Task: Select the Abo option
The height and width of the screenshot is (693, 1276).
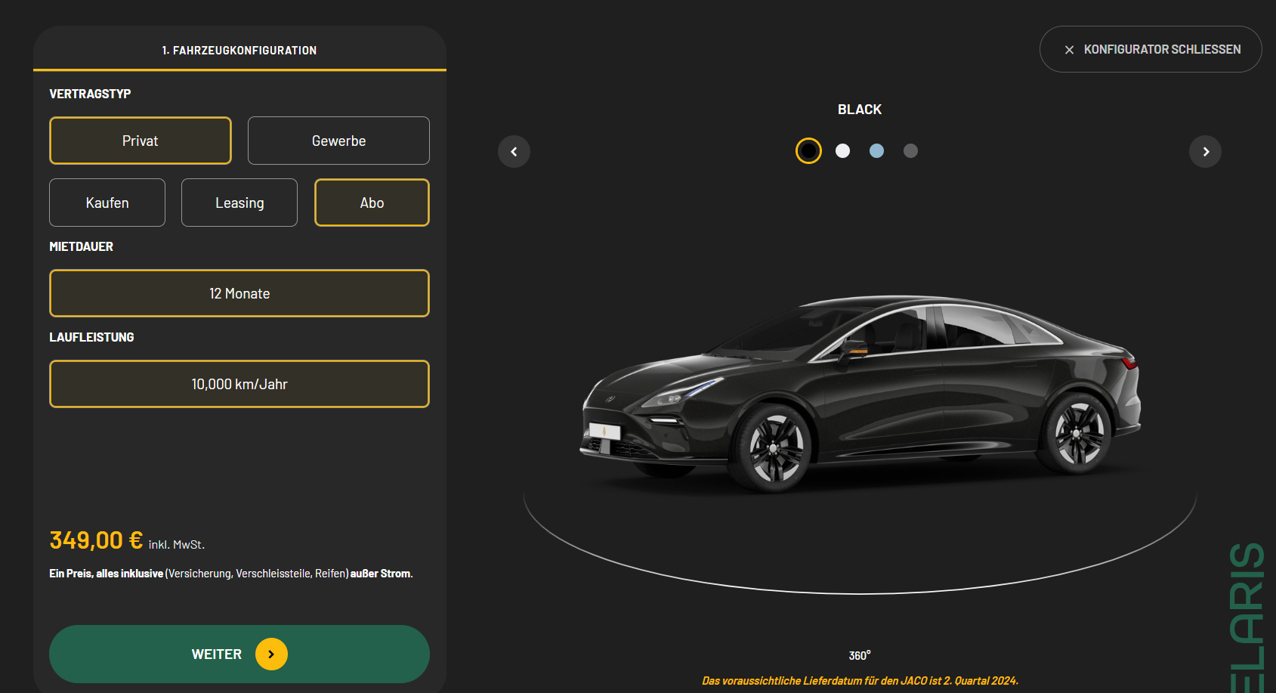Action: click(x=372, y=203)
